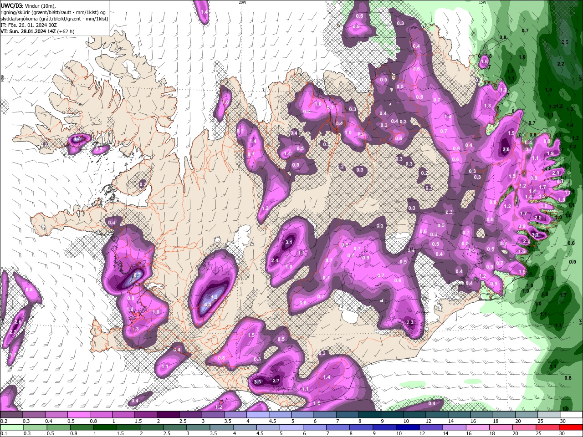Click the '2.7' snowfall value on south coast
583x437 pixels.
pos(276,381)
